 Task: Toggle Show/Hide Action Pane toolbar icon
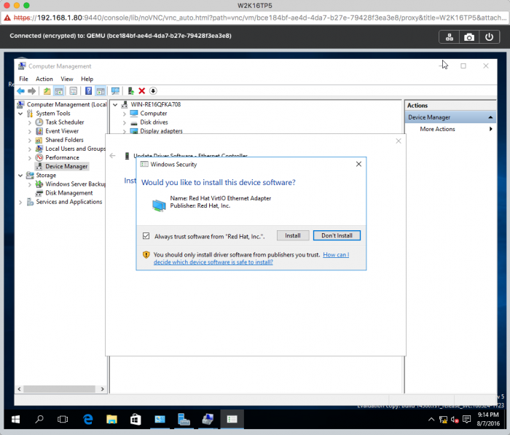click(101, 91)
